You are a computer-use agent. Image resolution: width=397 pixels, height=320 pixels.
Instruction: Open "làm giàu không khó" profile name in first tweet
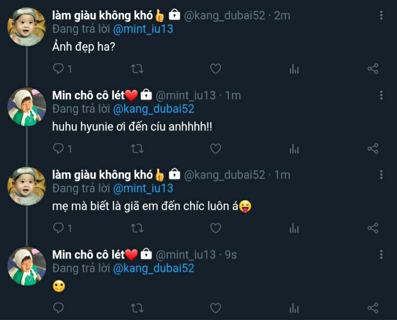coord(102,15)
